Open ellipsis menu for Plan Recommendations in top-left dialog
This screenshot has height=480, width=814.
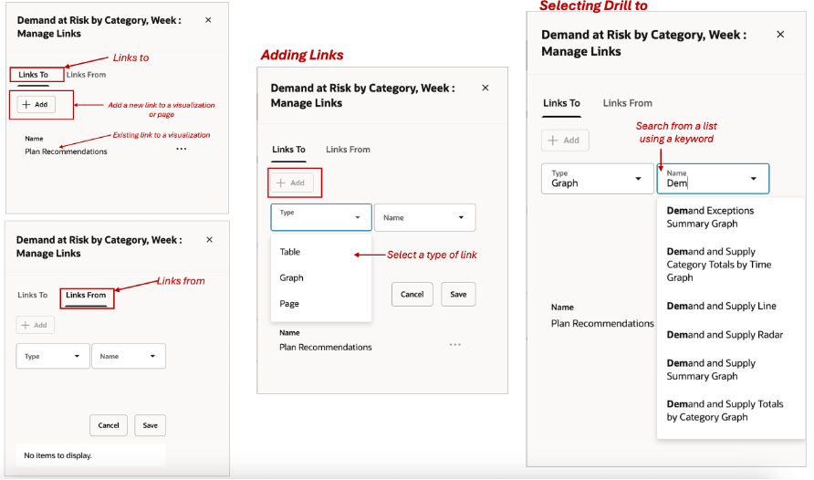182,149
